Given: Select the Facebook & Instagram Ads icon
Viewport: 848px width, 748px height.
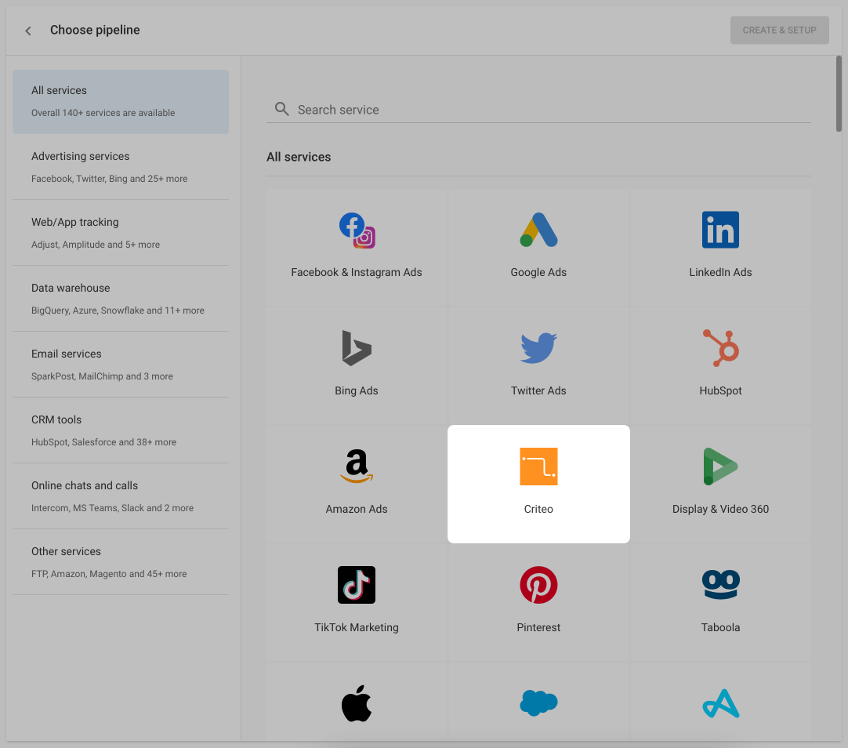Looking at the screenshot, I should 357,230.
